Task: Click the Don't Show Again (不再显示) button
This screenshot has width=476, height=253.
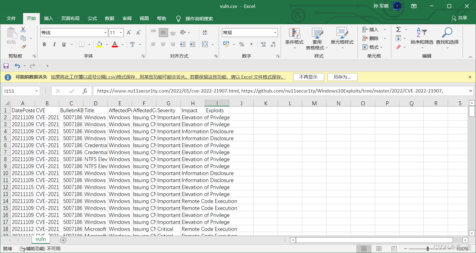Action: [x=308, y=77]
